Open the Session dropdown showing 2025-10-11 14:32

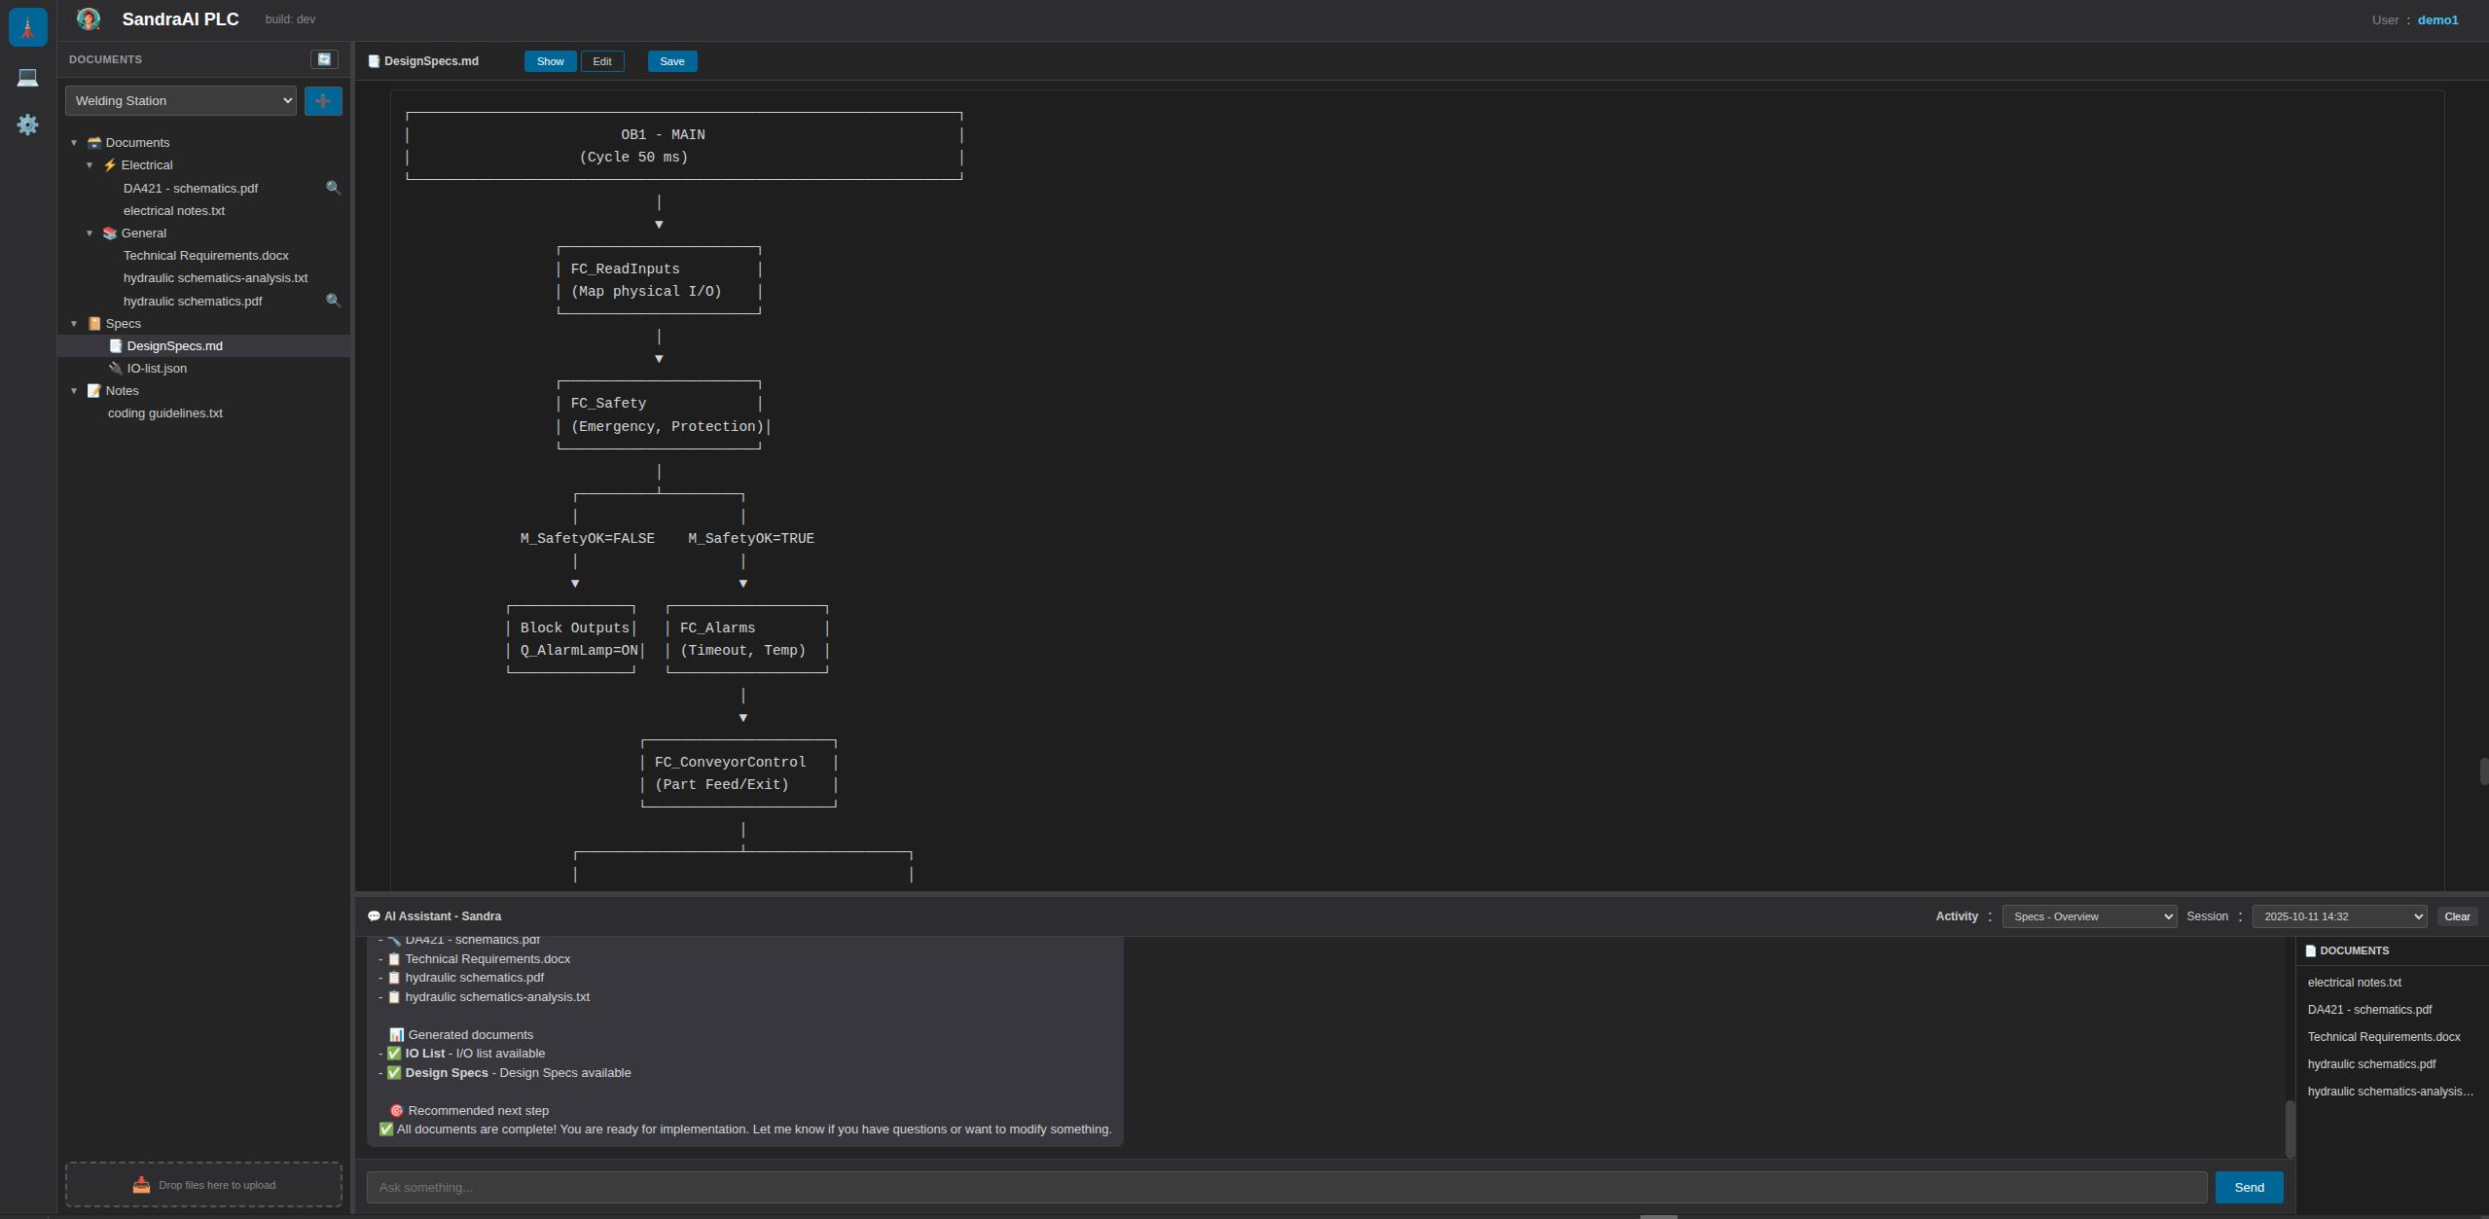coord(2337,915)
